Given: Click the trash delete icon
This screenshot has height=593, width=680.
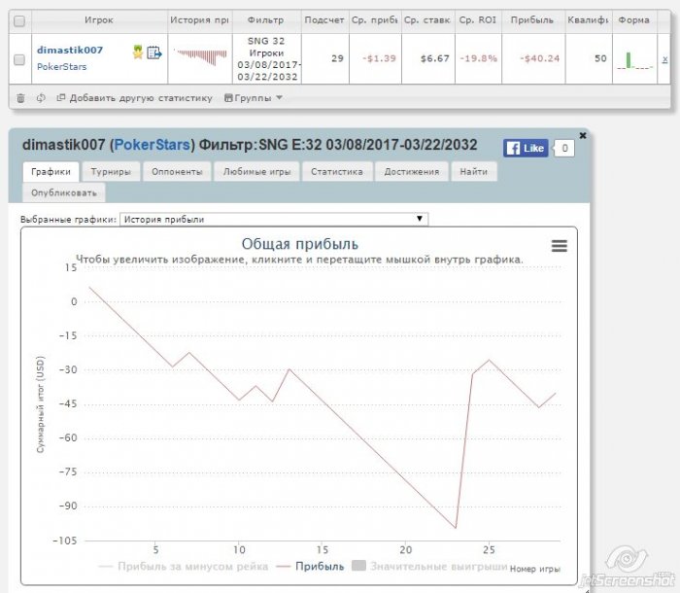Looking at the screenshot, I should pyautogui.click(x=20, y=98).
